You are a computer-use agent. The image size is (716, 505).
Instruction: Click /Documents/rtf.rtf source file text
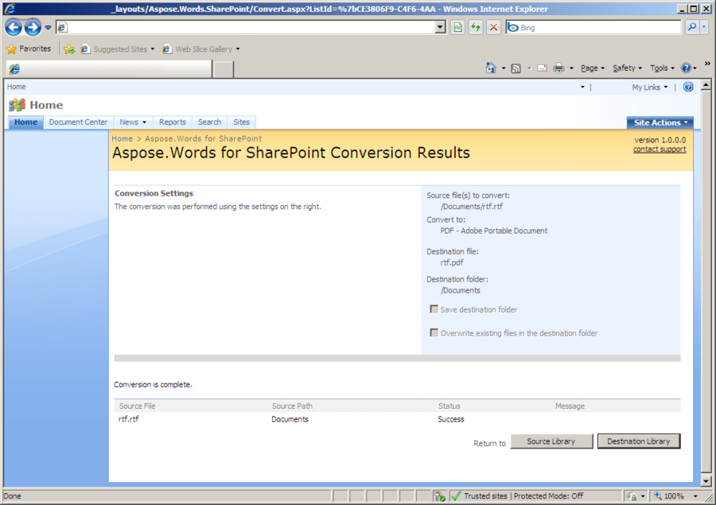[x=472, y=207]
